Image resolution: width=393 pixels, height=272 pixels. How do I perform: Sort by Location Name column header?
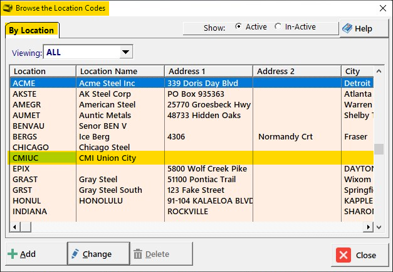click(x=120, y=72)
